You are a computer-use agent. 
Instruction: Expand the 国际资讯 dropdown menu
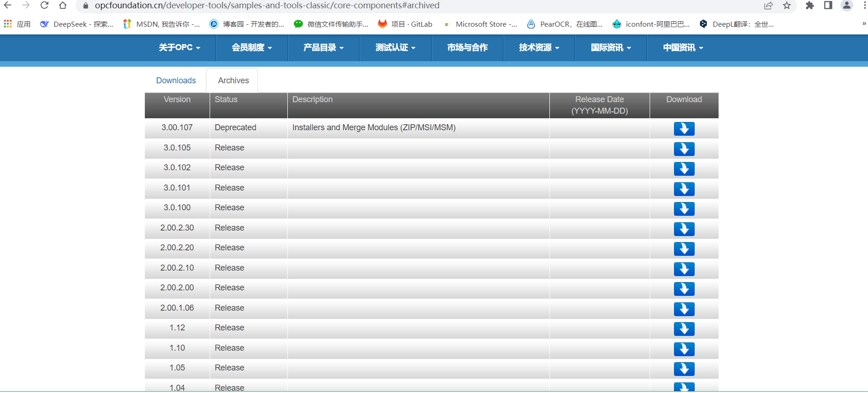[x=611, y=47]
